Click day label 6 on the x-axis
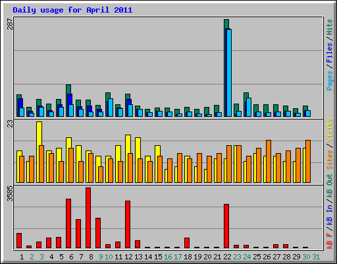 (71, 257)
